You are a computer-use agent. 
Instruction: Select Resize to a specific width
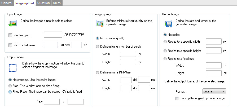point(165,42)
